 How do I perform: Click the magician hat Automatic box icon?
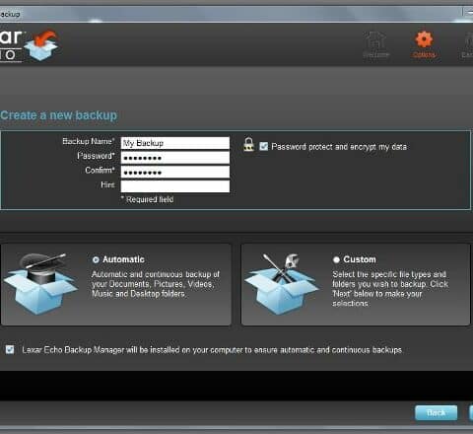[40, 284]
